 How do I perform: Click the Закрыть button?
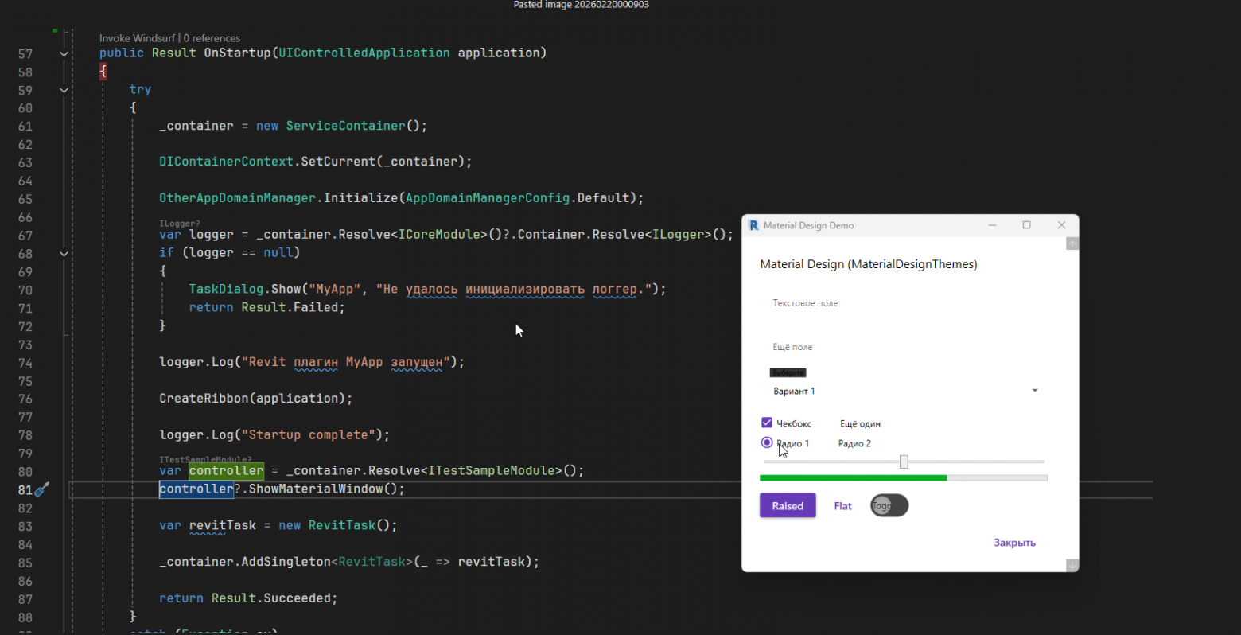point(1014,543)
